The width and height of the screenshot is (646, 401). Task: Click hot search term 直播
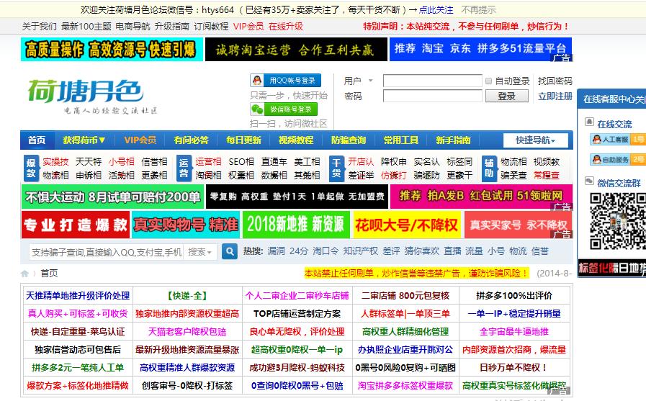click(x=452, y=251)
